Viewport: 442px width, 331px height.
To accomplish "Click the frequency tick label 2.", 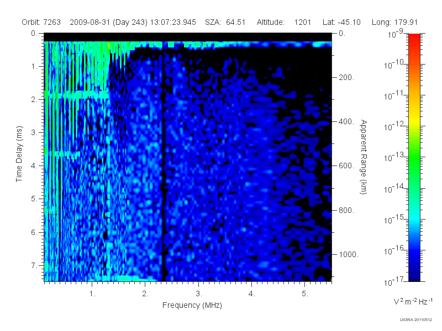I will 145,294.
